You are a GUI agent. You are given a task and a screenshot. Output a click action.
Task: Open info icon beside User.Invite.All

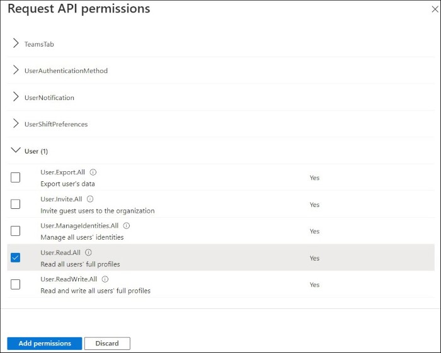[x=90, y=199]
